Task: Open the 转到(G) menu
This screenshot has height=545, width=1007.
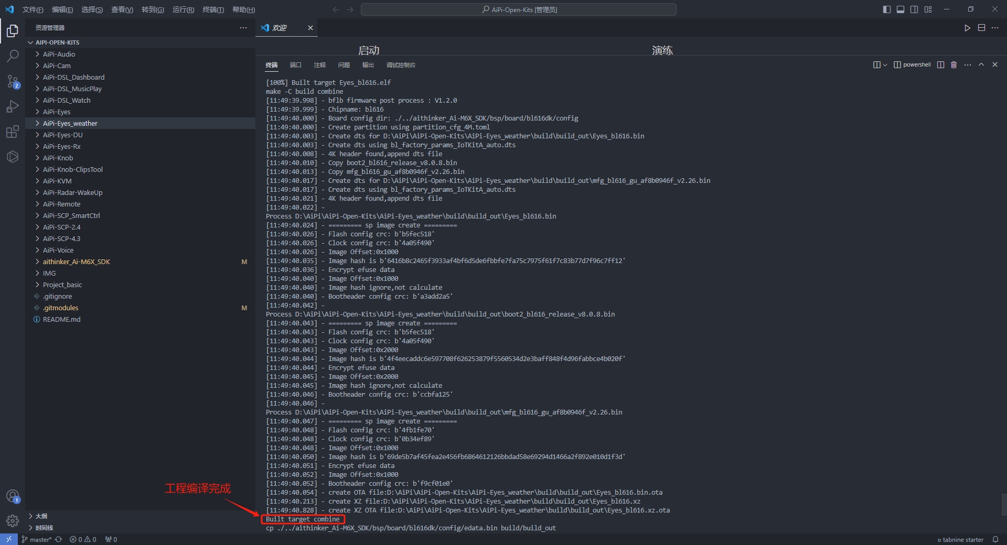Action: tap(153, 9)
